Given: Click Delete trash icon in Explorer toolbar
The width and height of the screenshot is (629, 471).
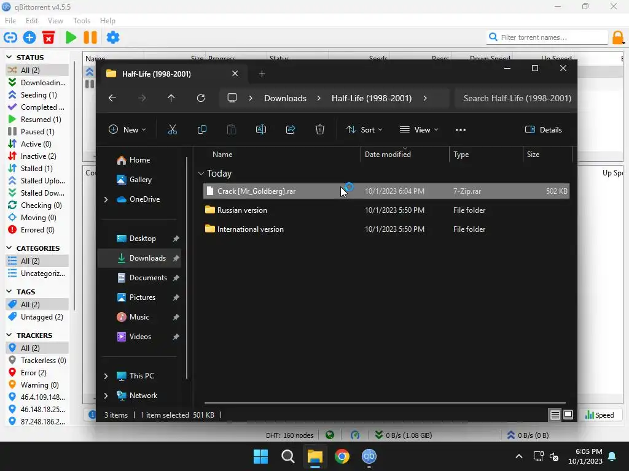Looking at the screenshot, I should click(x=319, y=129).
